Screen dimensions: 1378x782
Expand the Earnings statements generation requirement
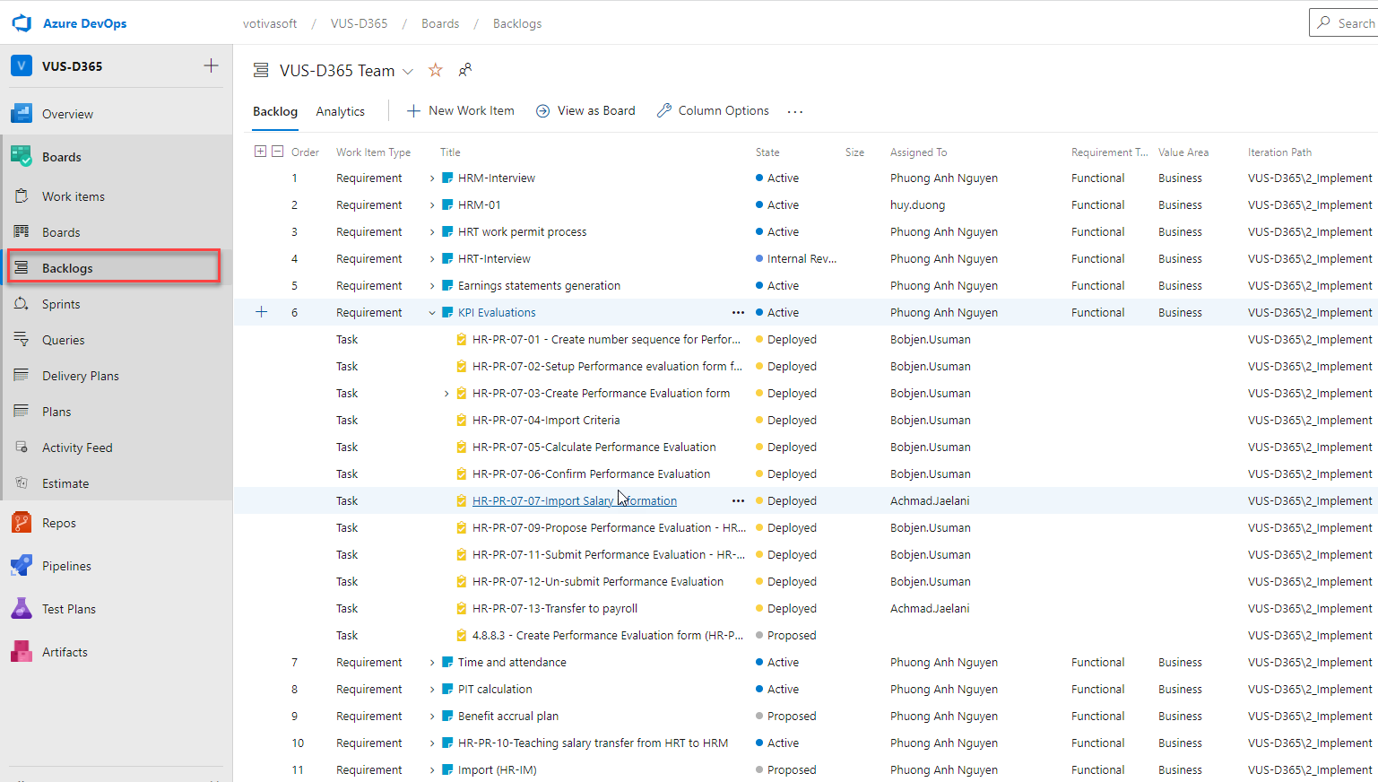point(432,286)
